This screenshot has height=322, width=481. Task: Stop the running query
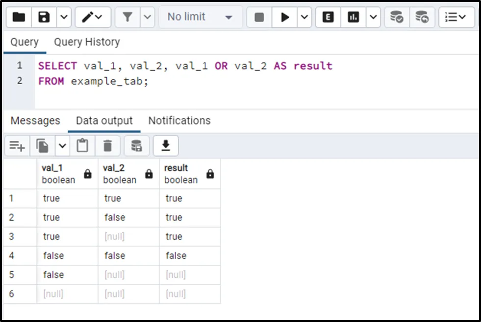tap(259, 17)
